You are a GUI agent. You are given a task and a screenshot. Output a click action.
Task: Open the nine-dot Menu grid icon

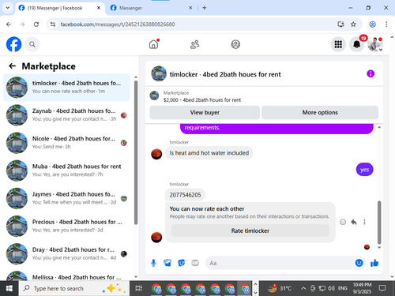[x=338, y=44]
